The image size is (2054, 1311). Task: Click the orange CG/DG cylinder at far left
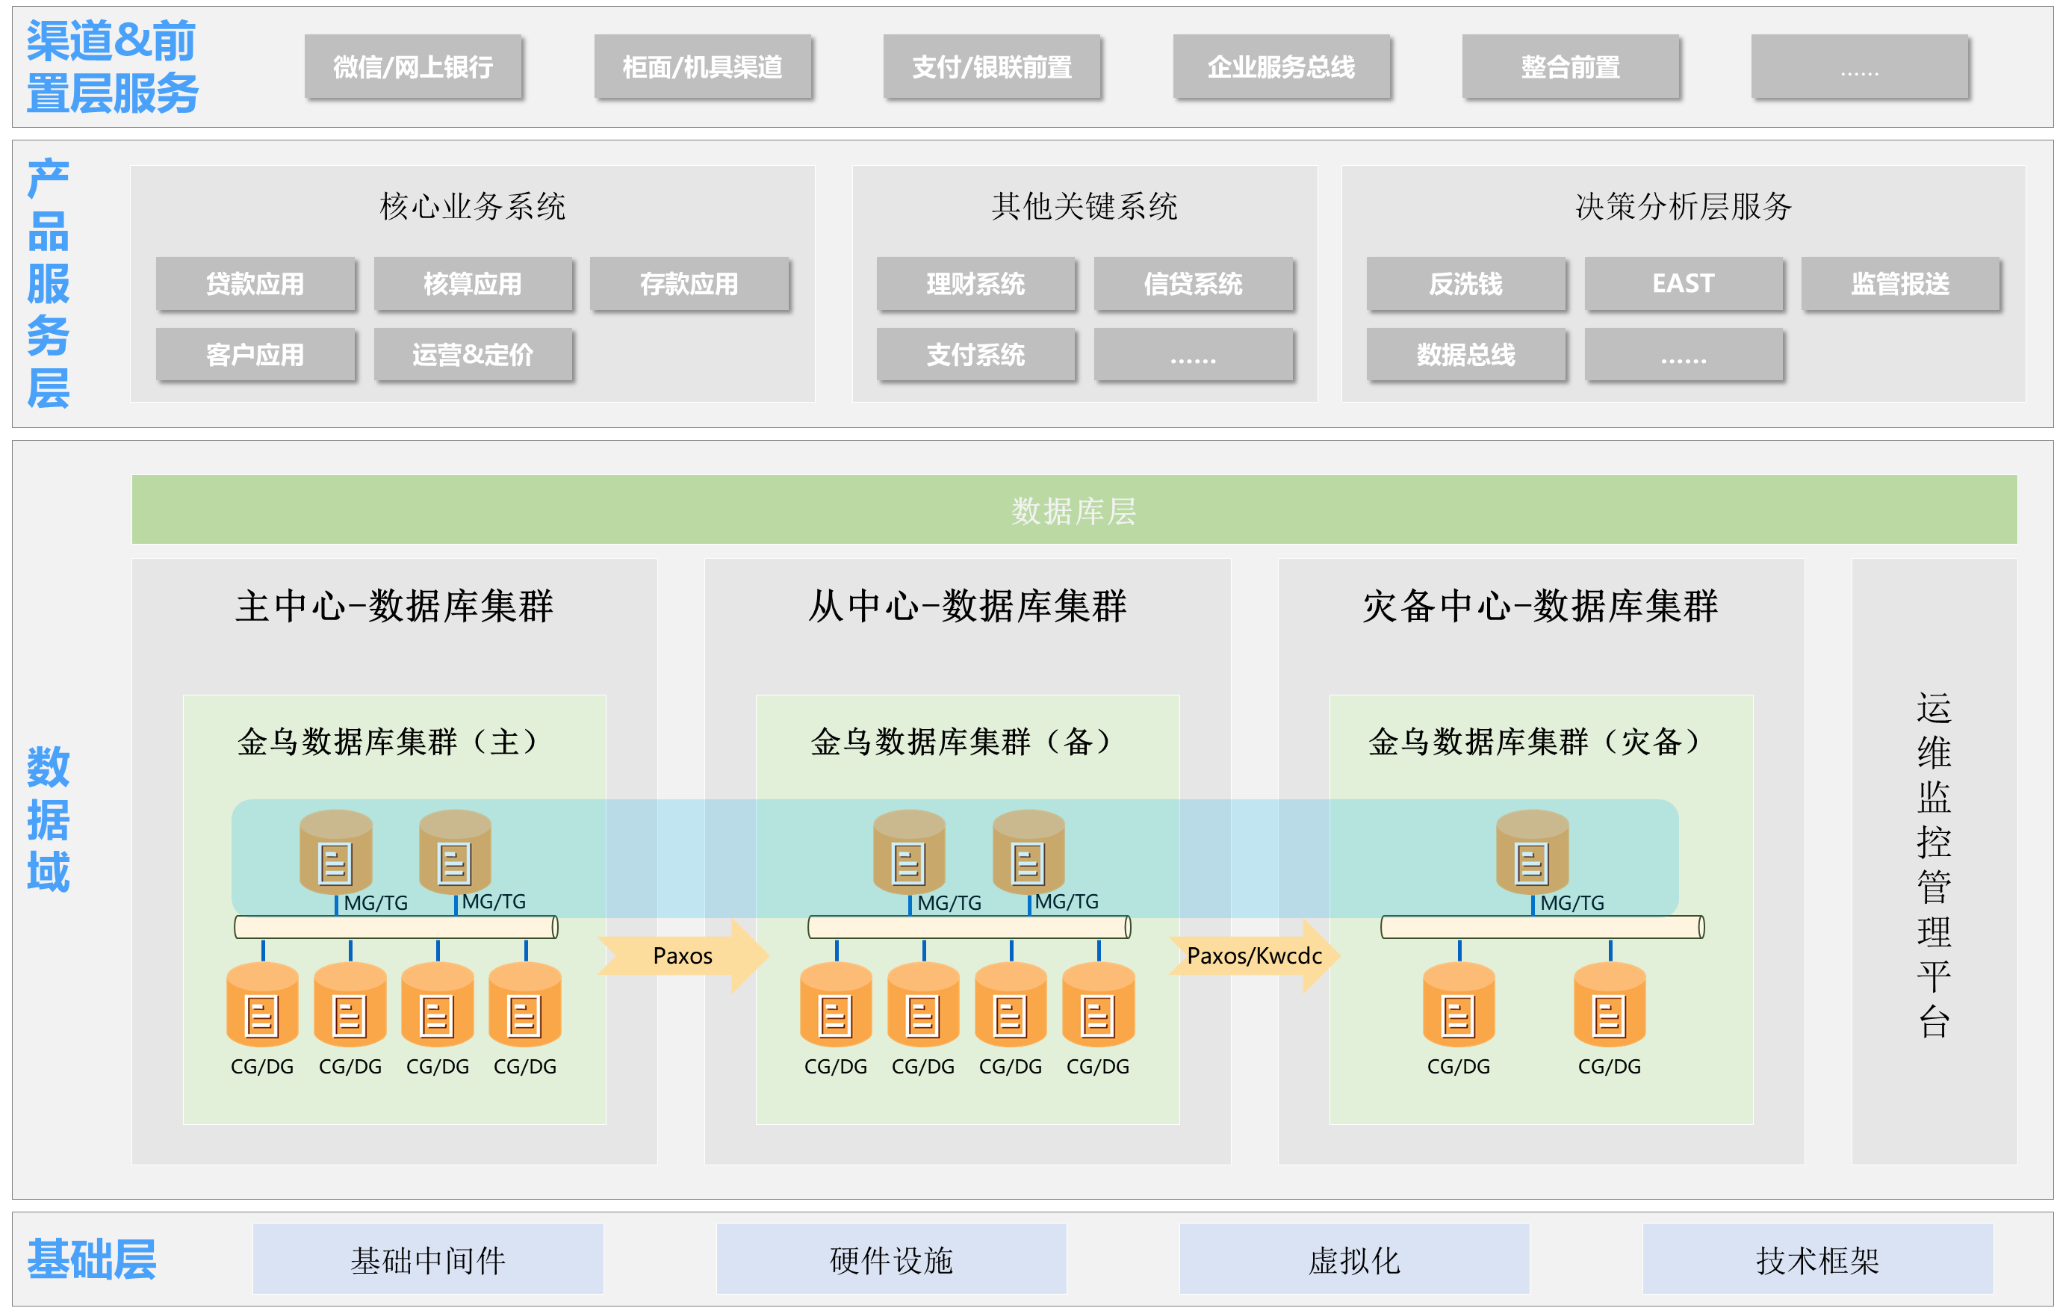(x=262, y=1006)
